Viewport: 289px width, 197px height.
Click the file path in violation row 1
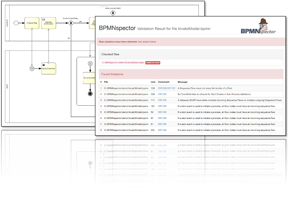[126, 88]
